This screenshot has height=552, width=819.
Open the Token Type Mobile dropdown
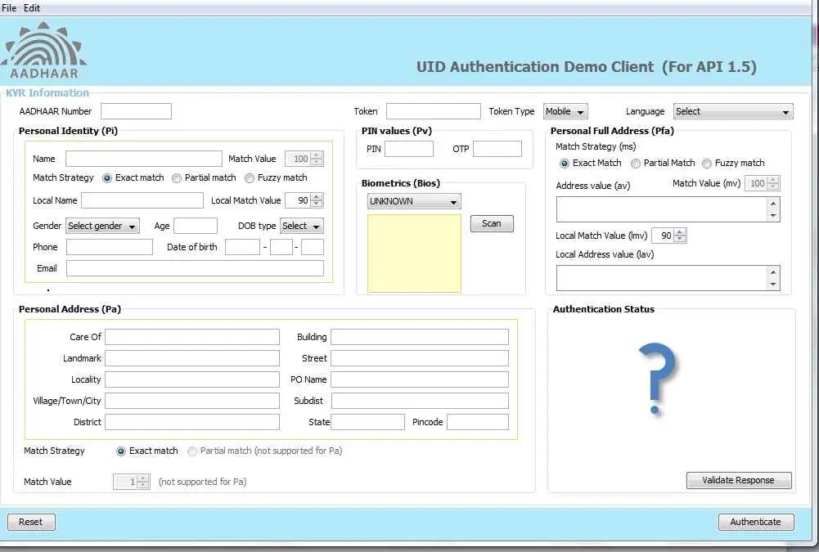tap(565, 112)
